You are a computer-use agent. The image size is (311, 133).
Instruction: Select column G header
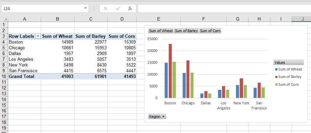tap(238, 19)
